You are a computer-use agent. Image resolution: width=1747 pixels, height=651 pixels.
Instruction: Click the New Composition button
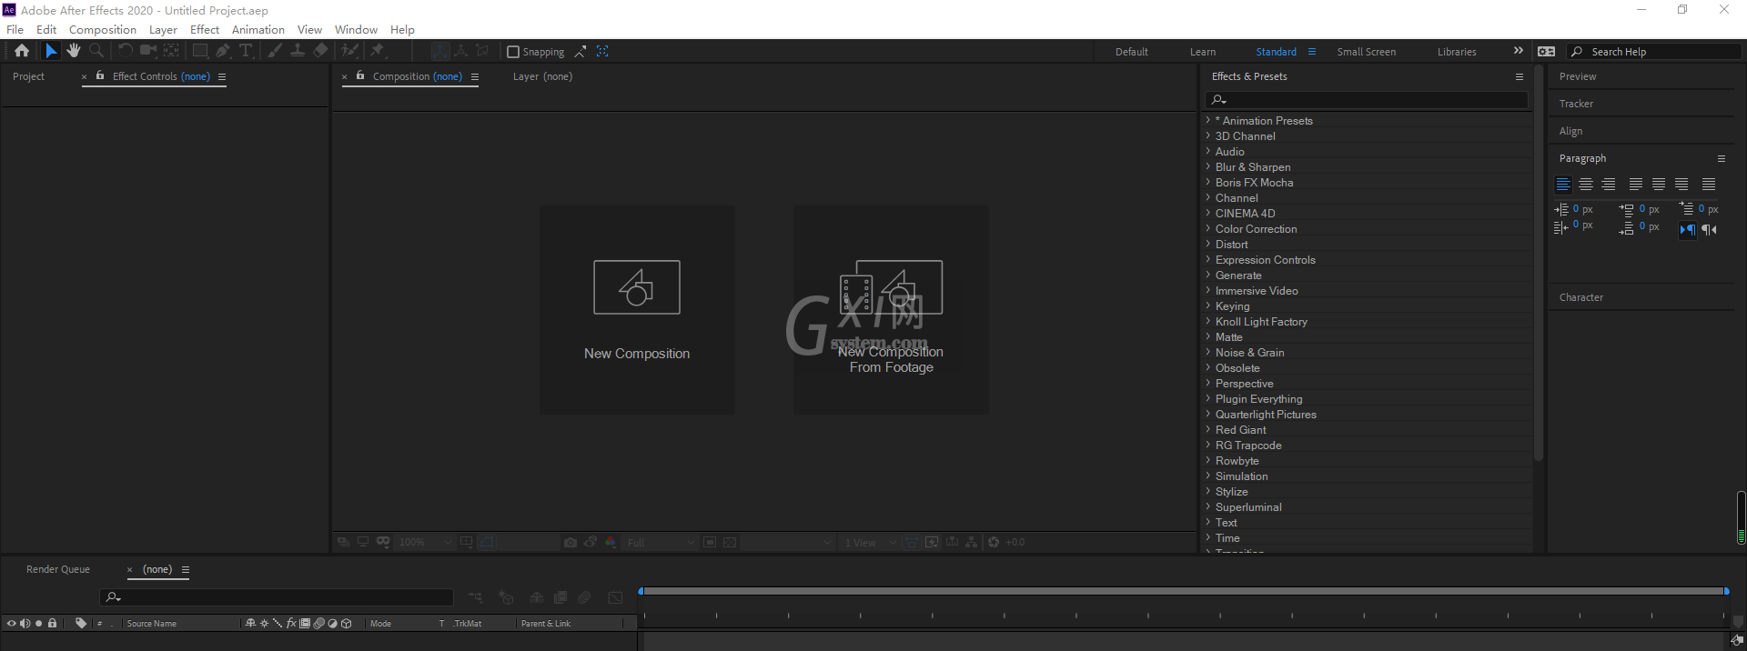pyautogui.click(x=637, y=309)
